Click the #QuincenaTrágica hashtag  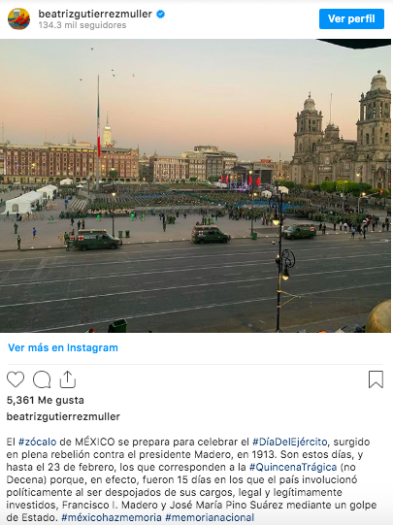[x=293, y=467]
